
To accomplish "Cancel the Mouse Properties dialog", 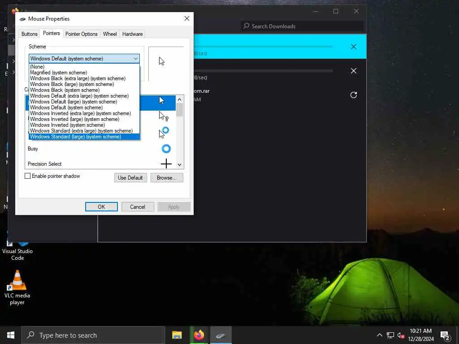I will (137, 207).
